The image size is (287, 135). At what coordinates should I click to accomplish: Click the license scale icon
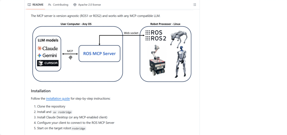75,5
